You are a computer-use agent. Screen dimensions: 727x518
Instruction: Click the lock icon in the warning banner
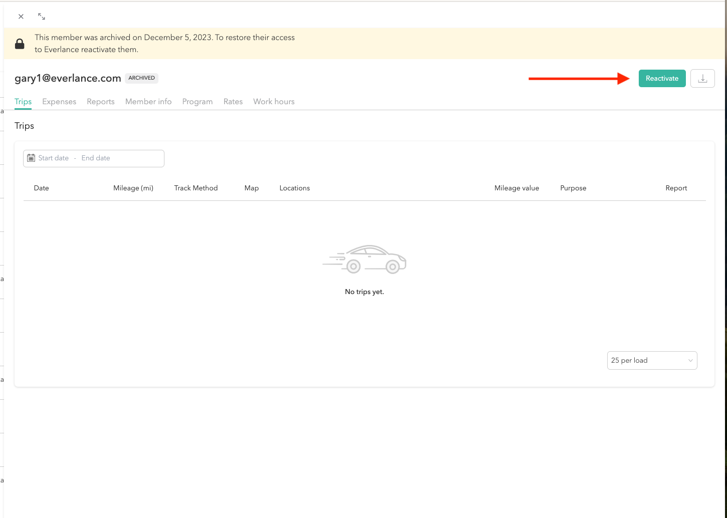(x=20, y=43)
